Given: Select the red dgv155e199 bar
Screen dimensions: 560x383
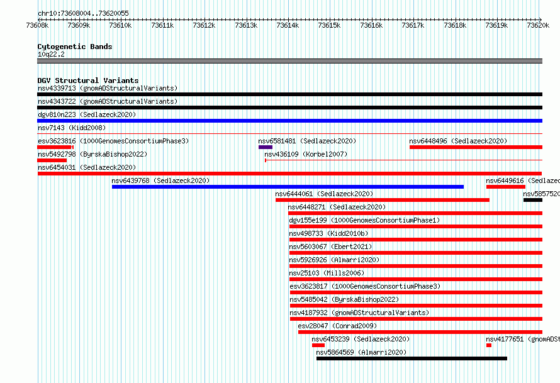Looking at the screenshot, I should [x=416, y=226].
